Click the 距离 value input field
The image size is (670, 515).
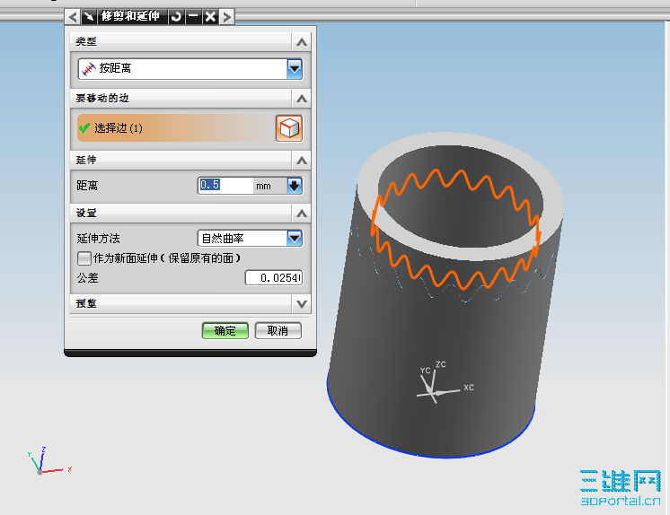tap(225, 186)
